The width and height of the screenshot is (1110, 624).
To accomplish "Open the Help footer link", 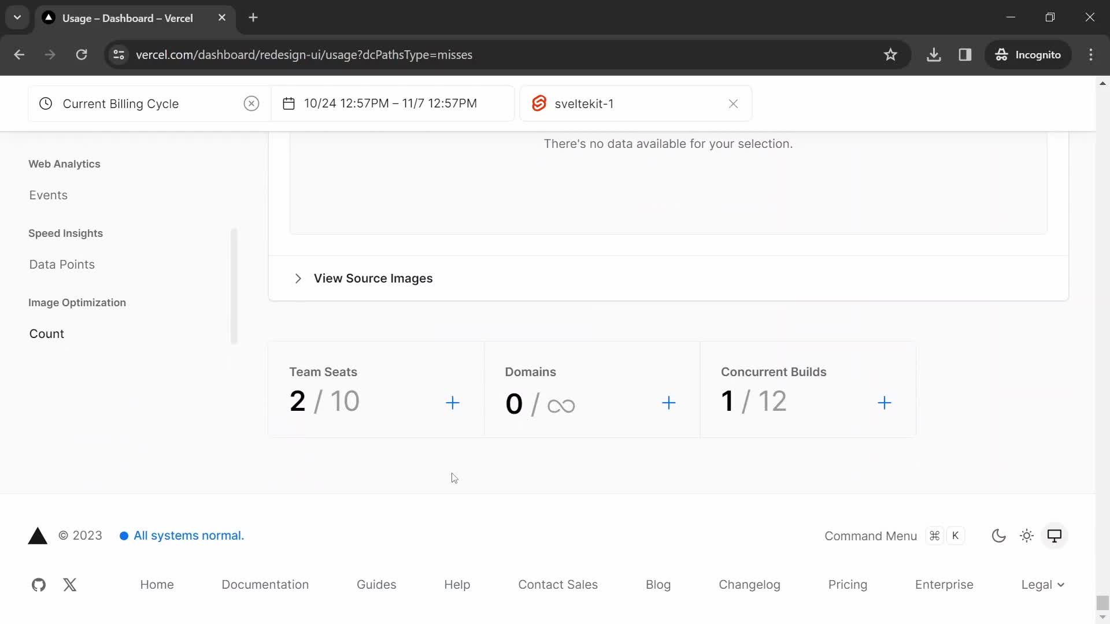I will coord(457,585).
